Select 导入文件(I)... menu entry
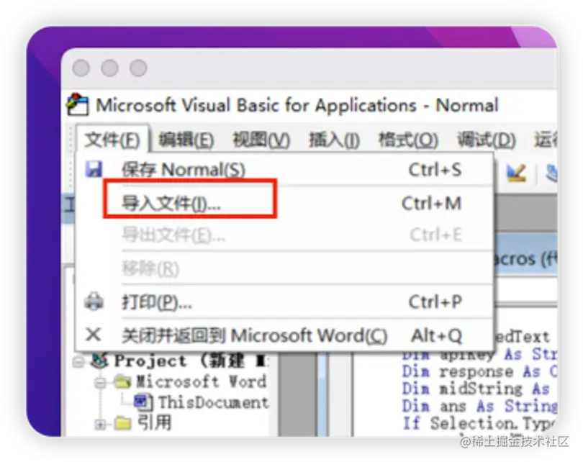Image resolution: width=583 pixels, height=462 pixels. (284, 203)
